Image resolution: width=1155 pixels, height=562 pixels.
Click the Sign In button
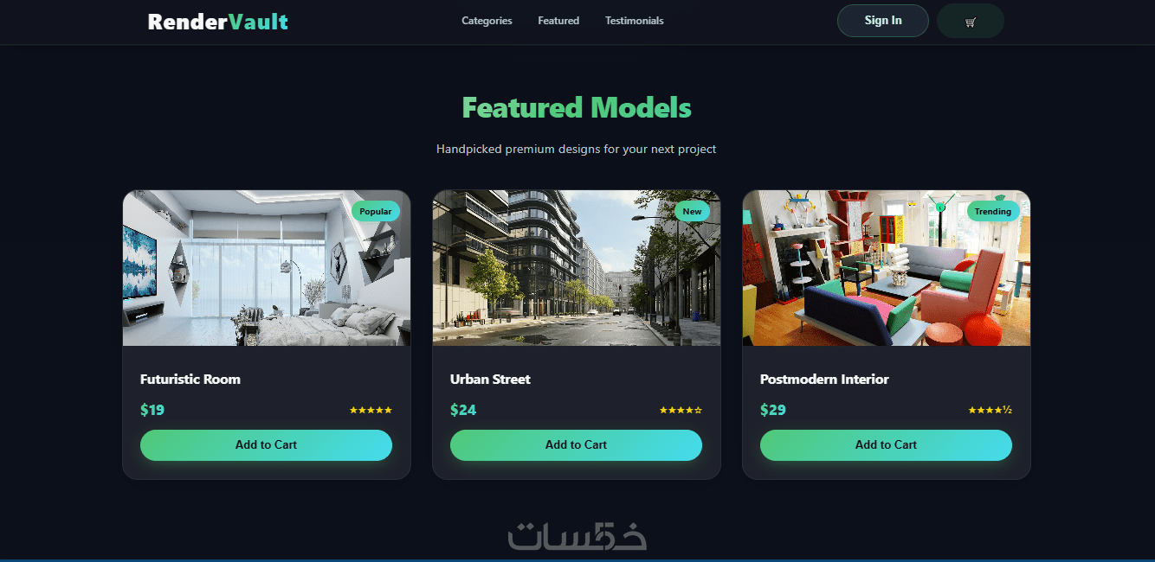[x=883, y=21]
